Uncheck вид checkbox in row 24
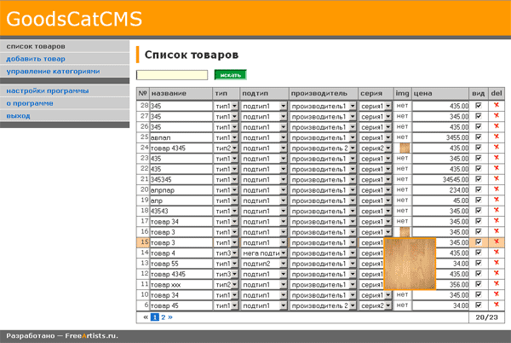 pyautogui.click(x=479, y=148)
